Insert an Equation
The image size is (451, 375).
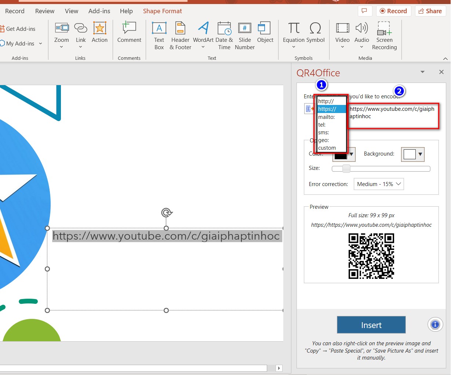[294, 35]
